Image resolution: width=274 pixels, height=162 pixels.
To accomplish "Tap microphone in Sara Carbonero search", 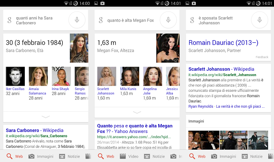I will [x=77, y=20].
